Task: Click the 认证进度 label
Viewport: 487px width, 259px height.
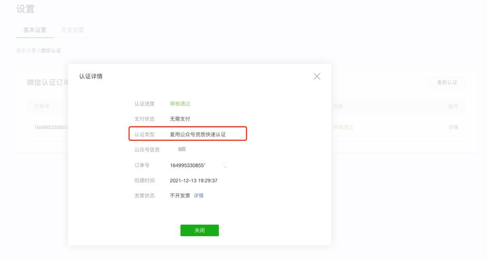Action: point(144,104)
